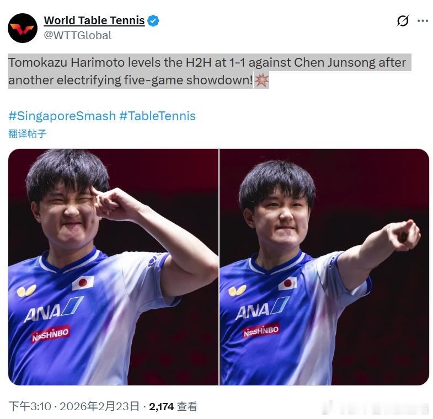
Task: Click the Japan flag on right jersey
Action: [287, 283]
